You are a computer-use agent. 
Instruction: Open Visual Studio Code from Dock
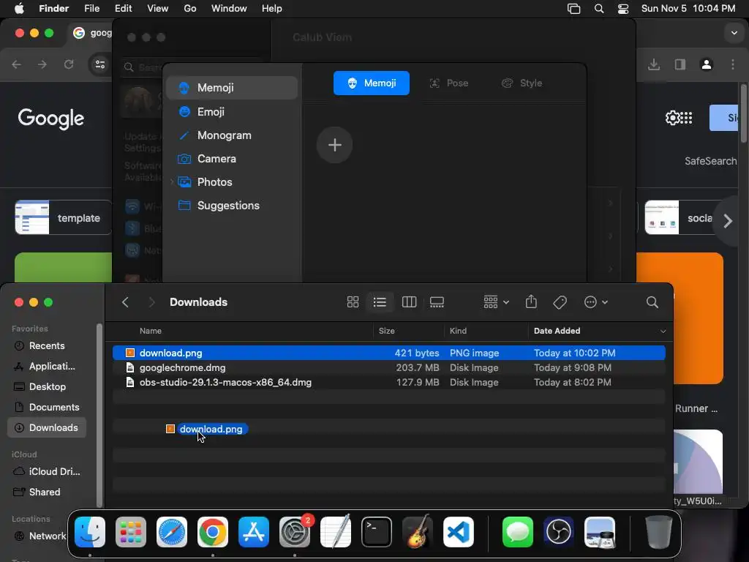pyautogui.click(x=458, y=531)
